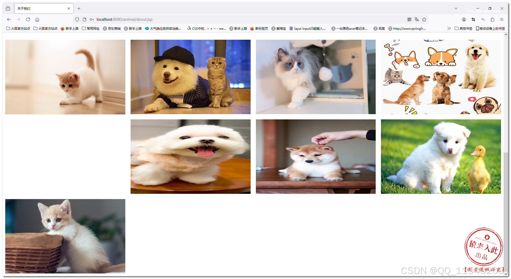This screenshot has height=279, width=511.
Task: Click the cartoon dogs collage image
Action: [x=441, y=77]
